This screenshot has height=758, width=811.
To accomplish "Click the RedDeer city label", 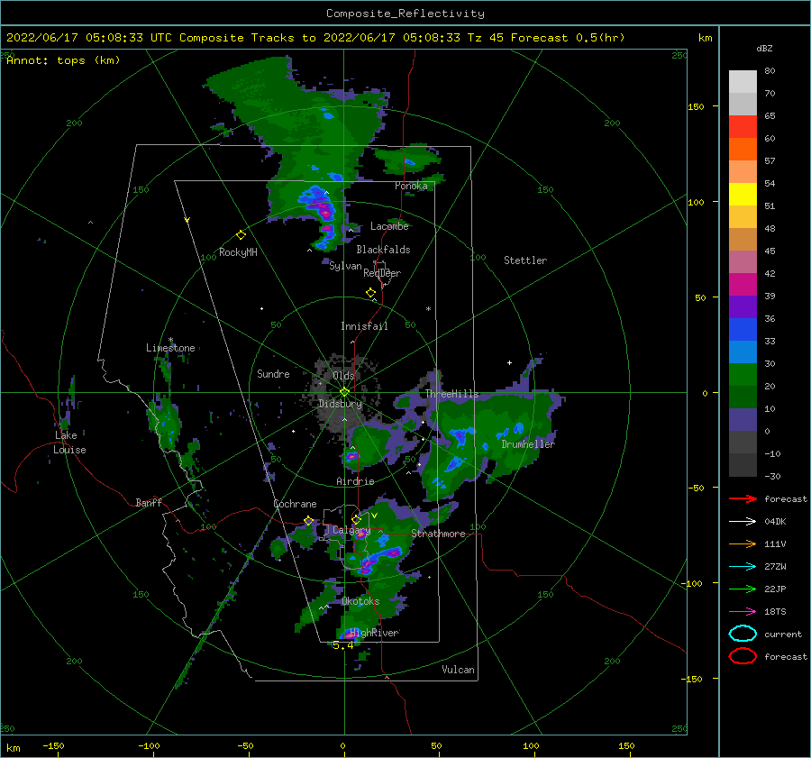I will coord(382,273).
